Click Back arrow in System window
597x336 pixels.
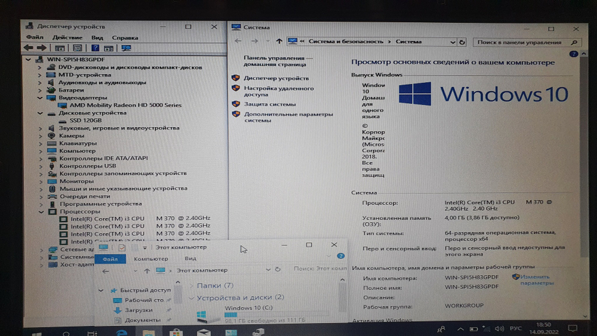(238, 41)
